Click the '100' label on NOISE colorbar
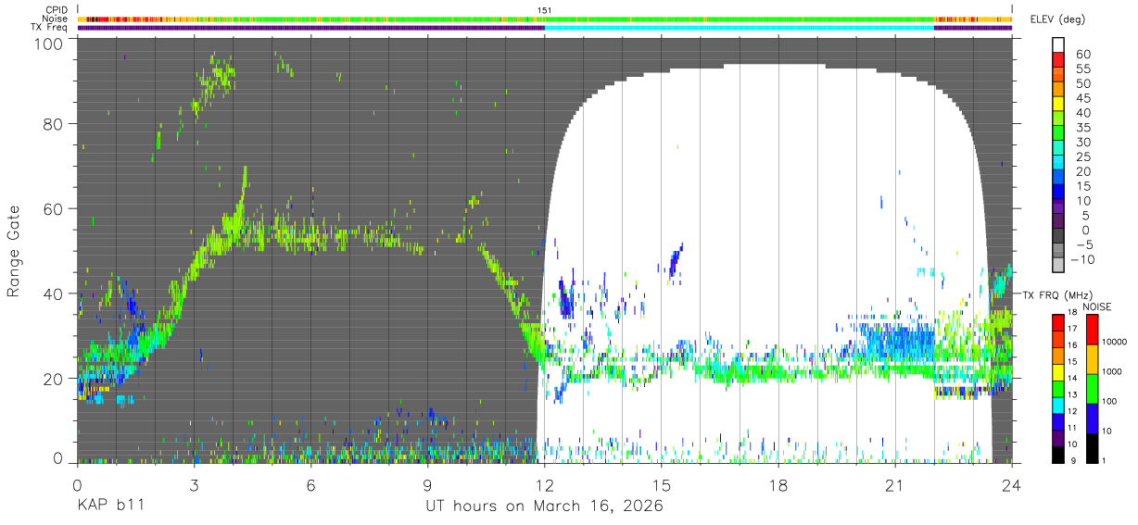Screen dimensions: 1138x525 point(1111,401)
